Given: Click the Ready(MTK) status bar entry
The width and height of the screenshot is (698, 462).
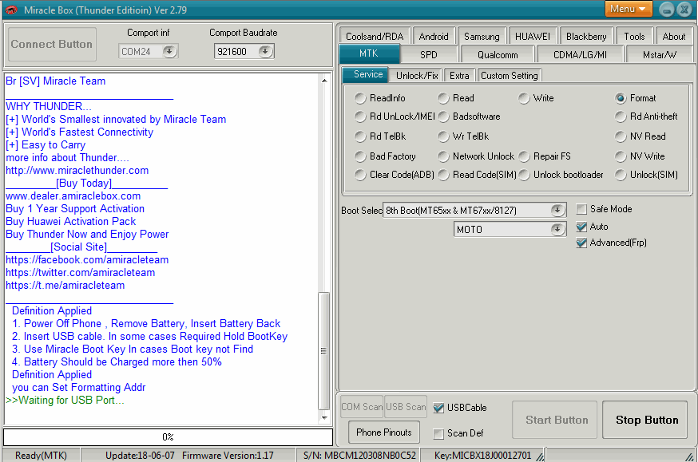Looking at the screenshot, I should (x=41, y=456).
